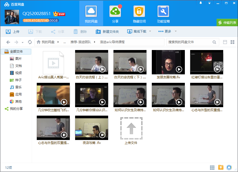The height and width of the screenshot is (172, 238).
Task: Open the 我的网盘 tab
Action: [91, 14]
